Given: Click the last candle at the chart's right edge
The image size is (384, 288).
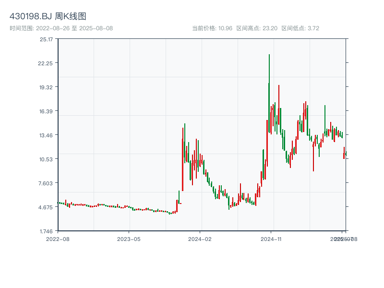Looking at the screenshot, I should 346,154.
